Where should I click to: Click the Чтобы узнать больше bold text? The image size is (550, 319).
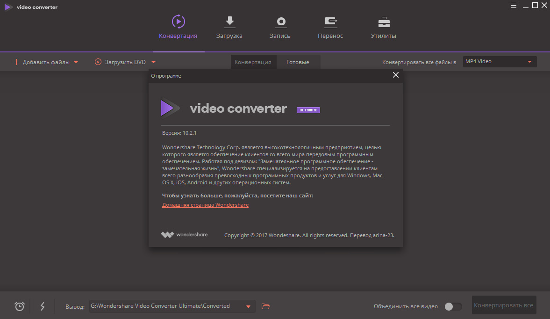pos(237,196)
